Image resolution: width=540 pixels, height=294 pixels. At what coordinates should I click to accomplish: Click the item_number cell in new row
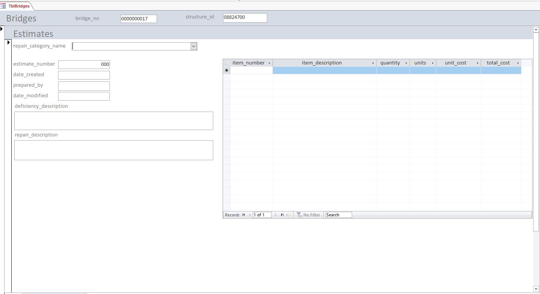pos(251,70)
